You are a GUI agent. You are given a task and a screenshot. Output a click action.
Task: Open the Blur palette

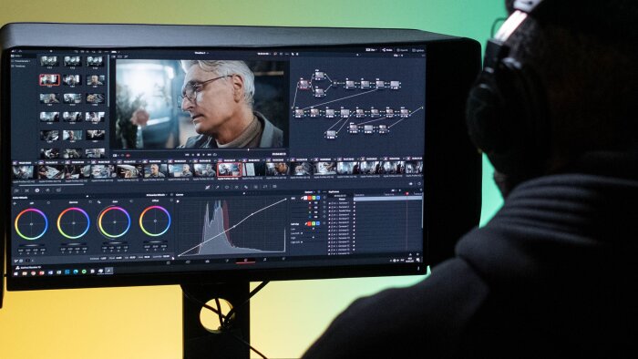[x=246, y=187]
